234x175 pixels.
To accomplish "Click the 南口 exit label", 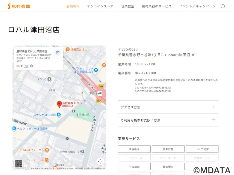I will (99, 101).
